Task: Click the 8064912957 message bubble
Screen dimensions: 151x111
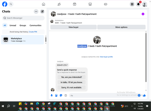Action: click(x=62, y=65)
